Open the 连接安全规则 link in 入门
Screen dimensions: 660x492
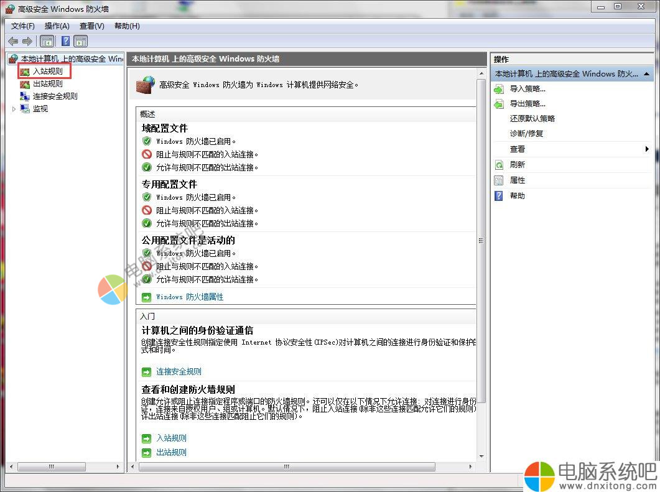coord(179,371)
